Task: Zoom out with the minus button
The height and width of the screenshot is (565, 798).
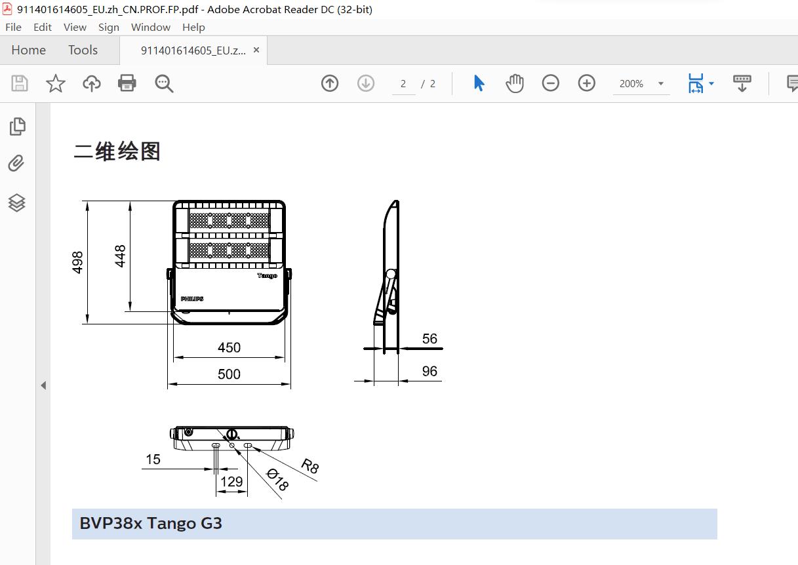Action: click(551, 83)
